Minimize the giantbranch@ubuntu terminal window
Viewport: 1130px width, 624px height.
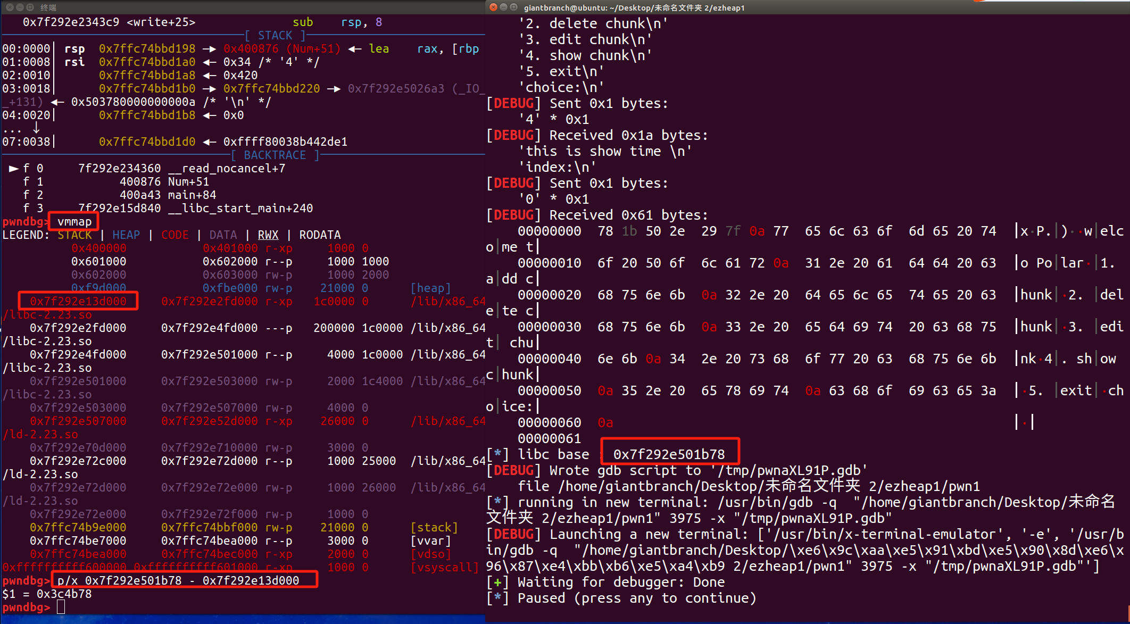pyautogui.click(x=503, y=7)
